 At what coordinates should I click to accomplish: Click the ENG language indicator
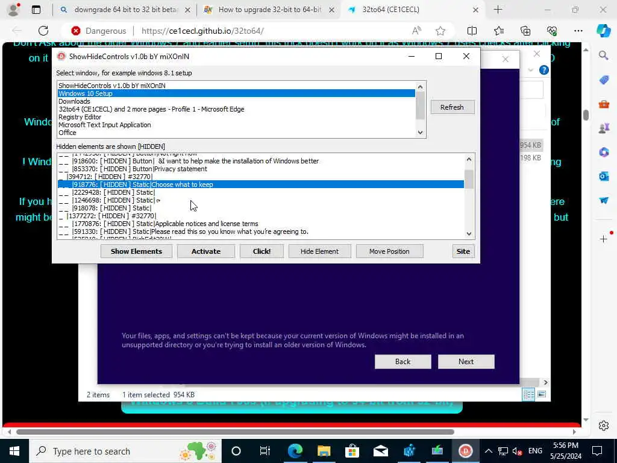pos(535,451)
